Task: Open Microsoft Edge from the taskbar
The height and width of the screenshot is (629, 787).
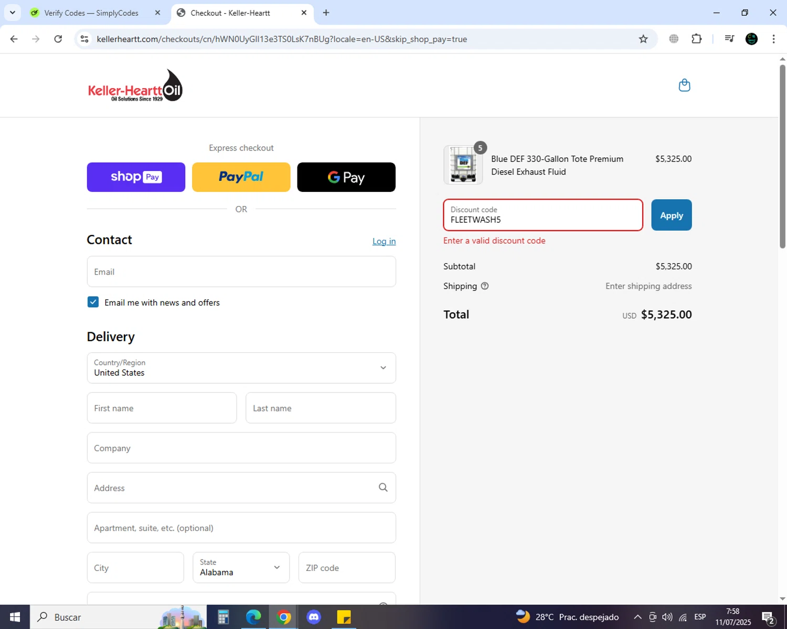Action: click(253, 617)
